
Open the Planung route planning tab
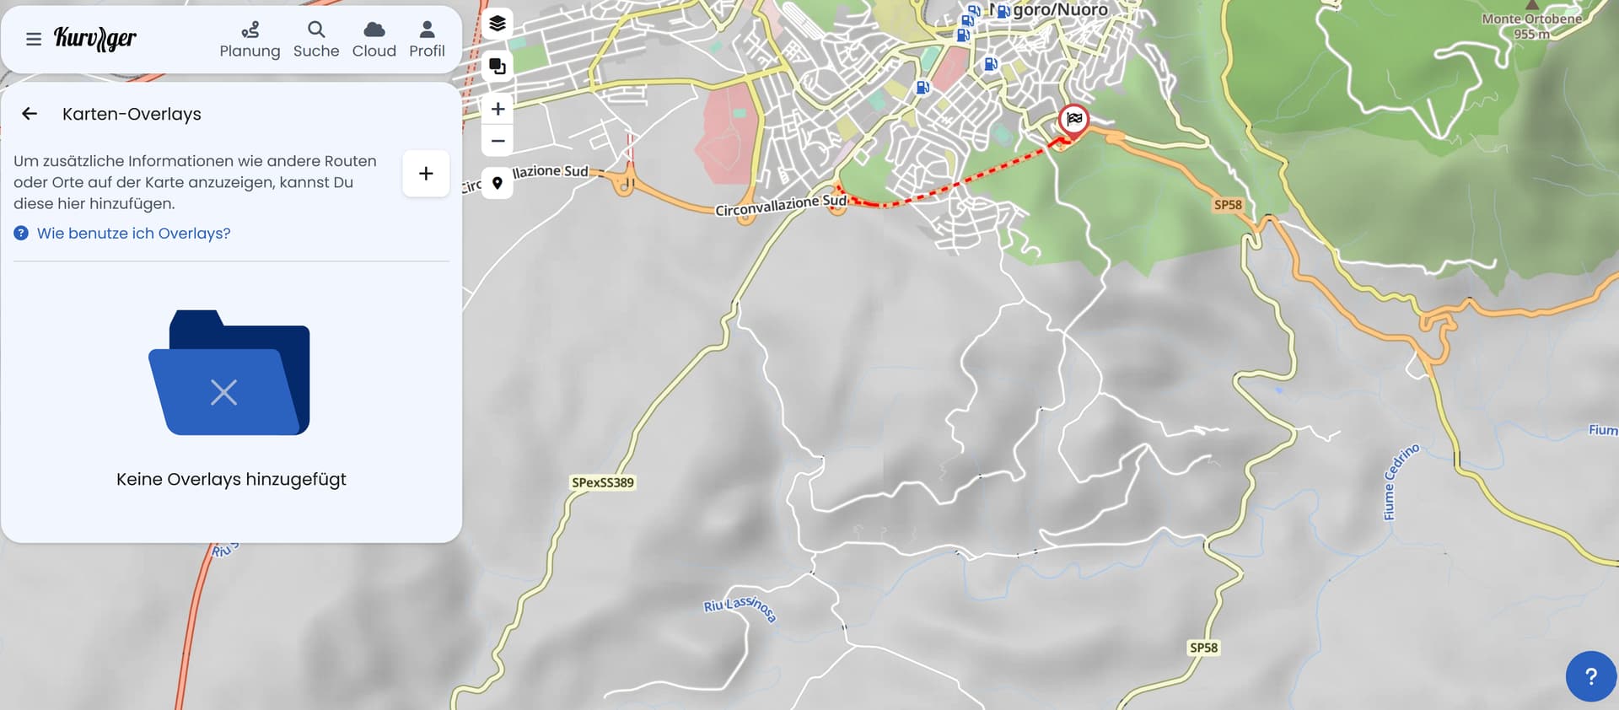250,40
